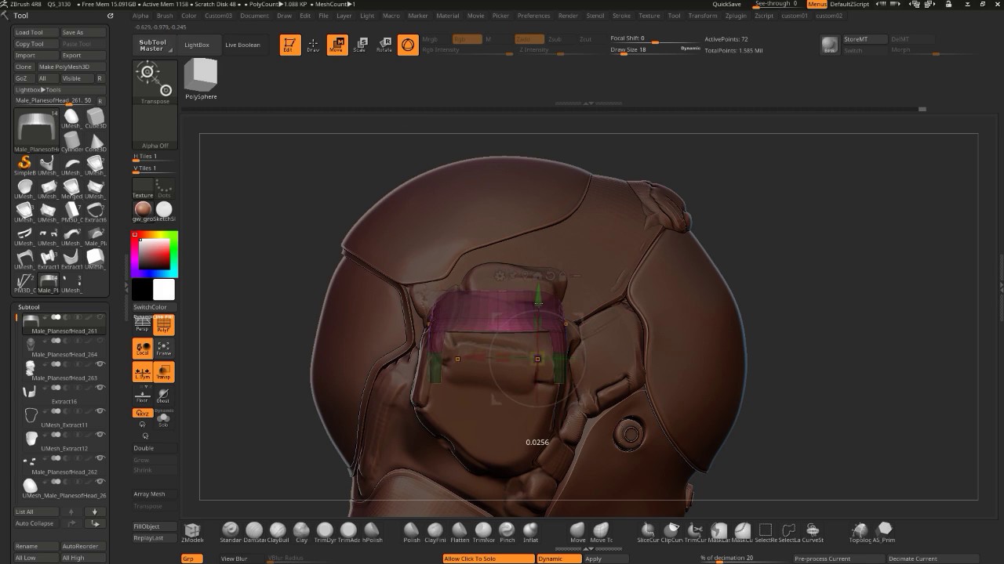Choose the Pinch brush
This screenshot has width=1004, height=564.
[x=507, y=532]
